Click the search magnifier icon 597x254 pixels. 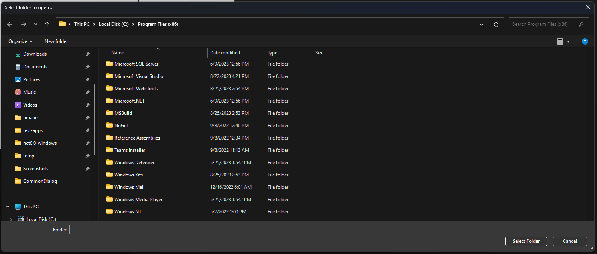(x=582, y=24)
